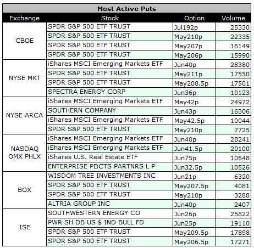This screenshot has width=254, height=248.
Task: Click the Option column header
Action: click(194, 18)
